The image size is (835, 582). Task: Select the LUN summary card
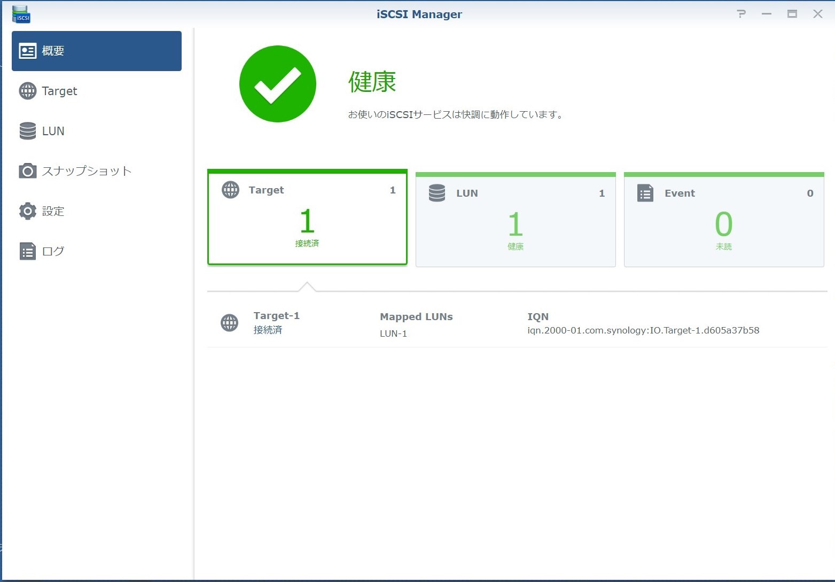(x=516, y=220)
